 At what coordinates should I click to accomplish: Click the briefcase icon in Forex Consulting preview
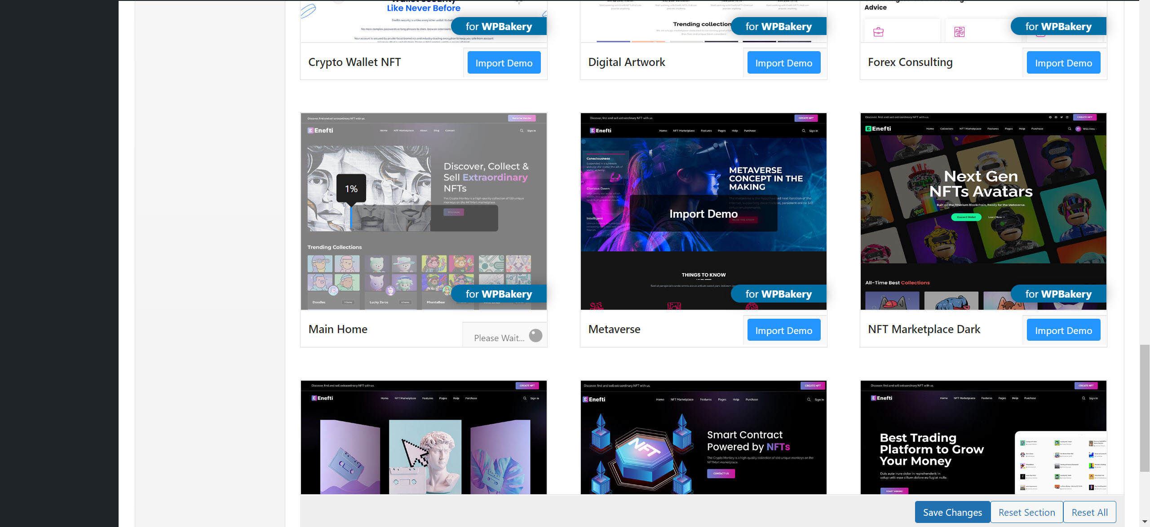point(878,32)
